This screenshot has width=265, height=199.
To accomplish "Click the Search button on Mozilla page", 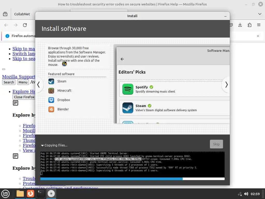I will click(9, 82).
